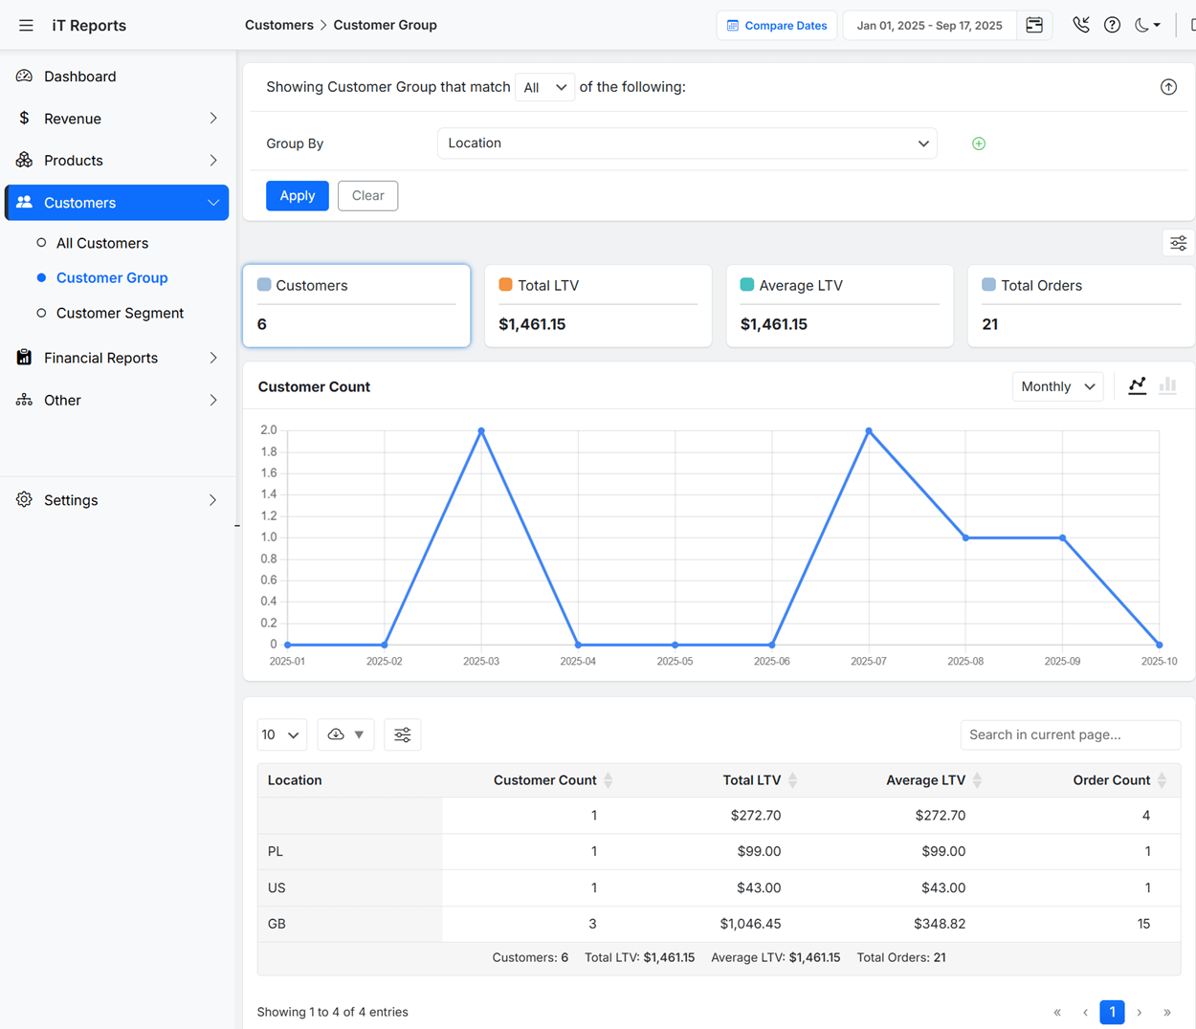Open the All Customers page
This screenshot has width=1196, height=1029.
(102, 243)
